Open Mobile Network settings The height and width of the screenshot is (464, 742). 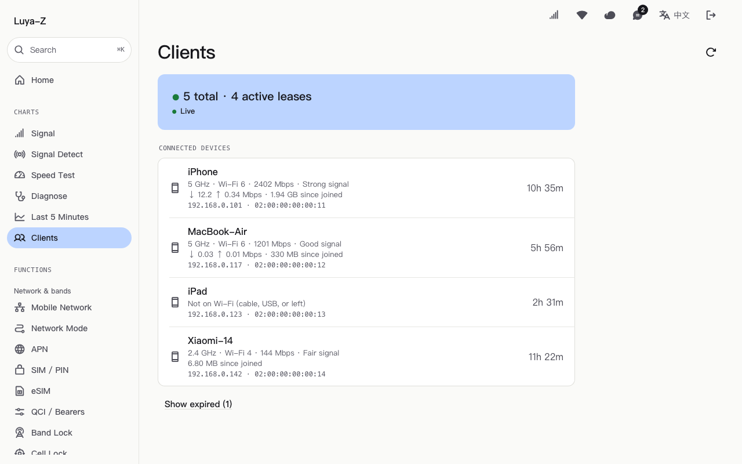click(x=70, y=307)
